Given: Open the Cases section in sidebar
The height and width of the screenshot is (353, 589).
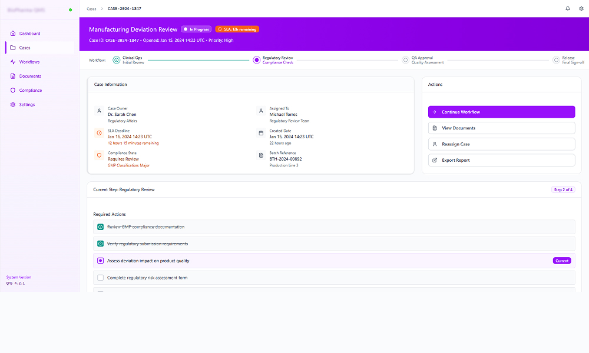Looking at the screenshot, I should [24, 48].
